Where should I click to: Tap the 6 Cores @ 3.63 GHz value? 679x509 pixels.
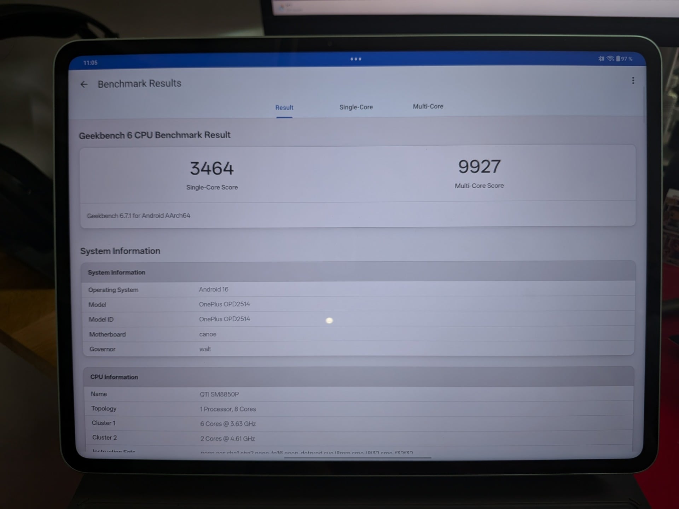pyautogui.click(x=228, y=424)
